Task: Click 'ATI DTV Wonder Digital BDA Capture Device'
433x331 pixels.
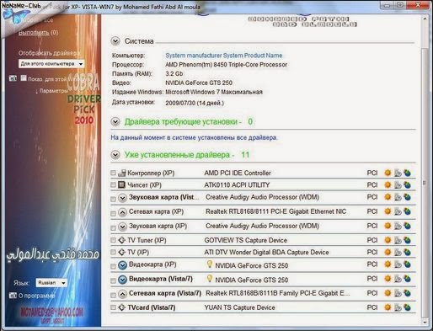Action: tap(266, 253)
